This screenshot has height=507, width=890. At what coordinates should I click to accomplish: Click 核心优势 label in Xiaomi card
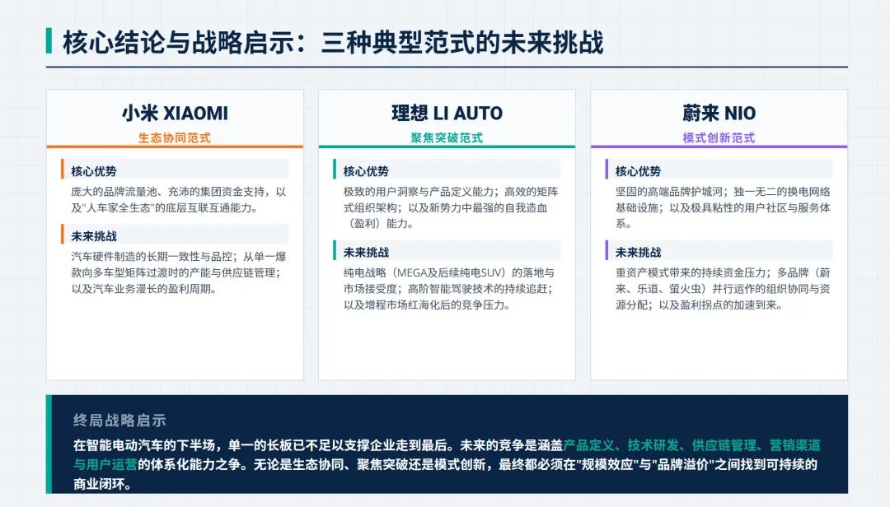pyautogui.click(x=94, y=171)
